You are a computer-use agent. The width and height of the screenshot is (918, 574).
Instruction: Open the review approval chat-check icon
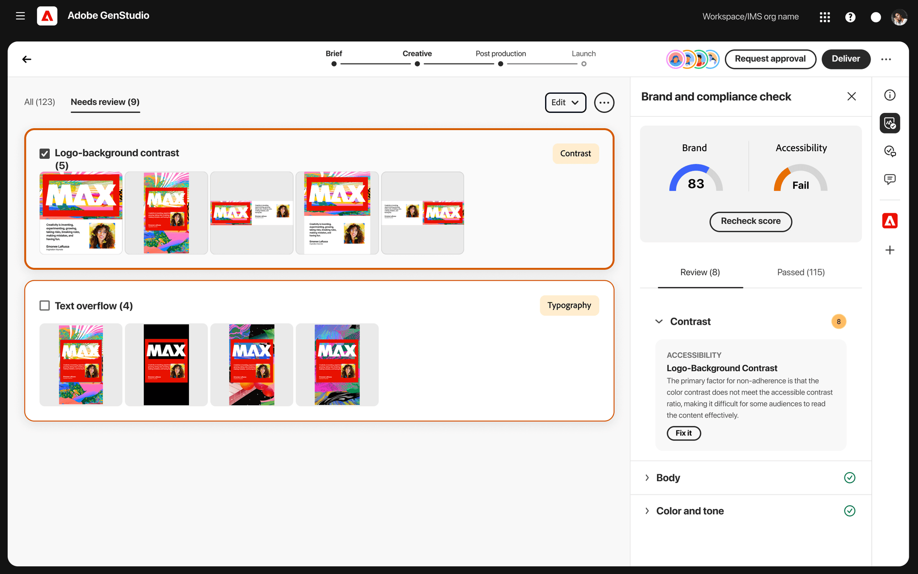[x=890, y=151]
